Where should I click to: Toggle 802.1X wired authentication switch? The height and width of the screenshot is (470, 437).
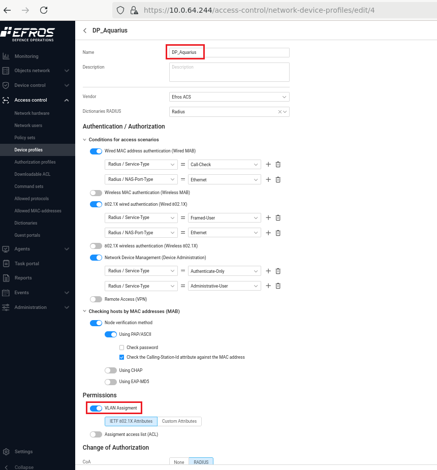coord(96,204)
